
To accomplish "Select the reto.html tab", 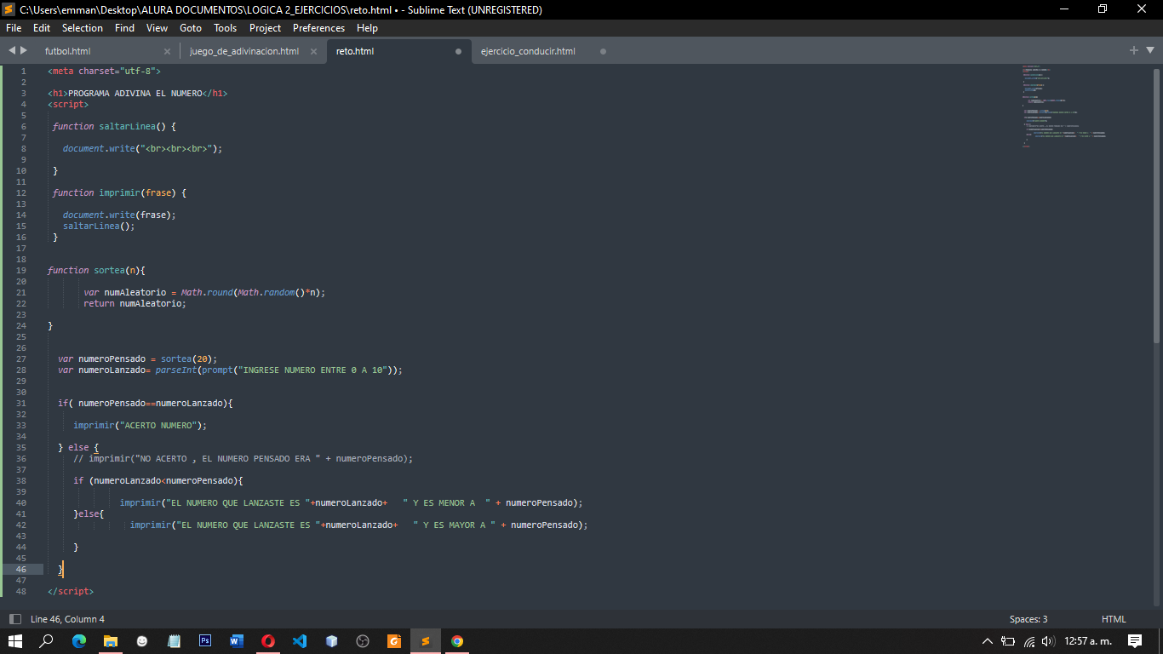I will click(x=355, y=51).
